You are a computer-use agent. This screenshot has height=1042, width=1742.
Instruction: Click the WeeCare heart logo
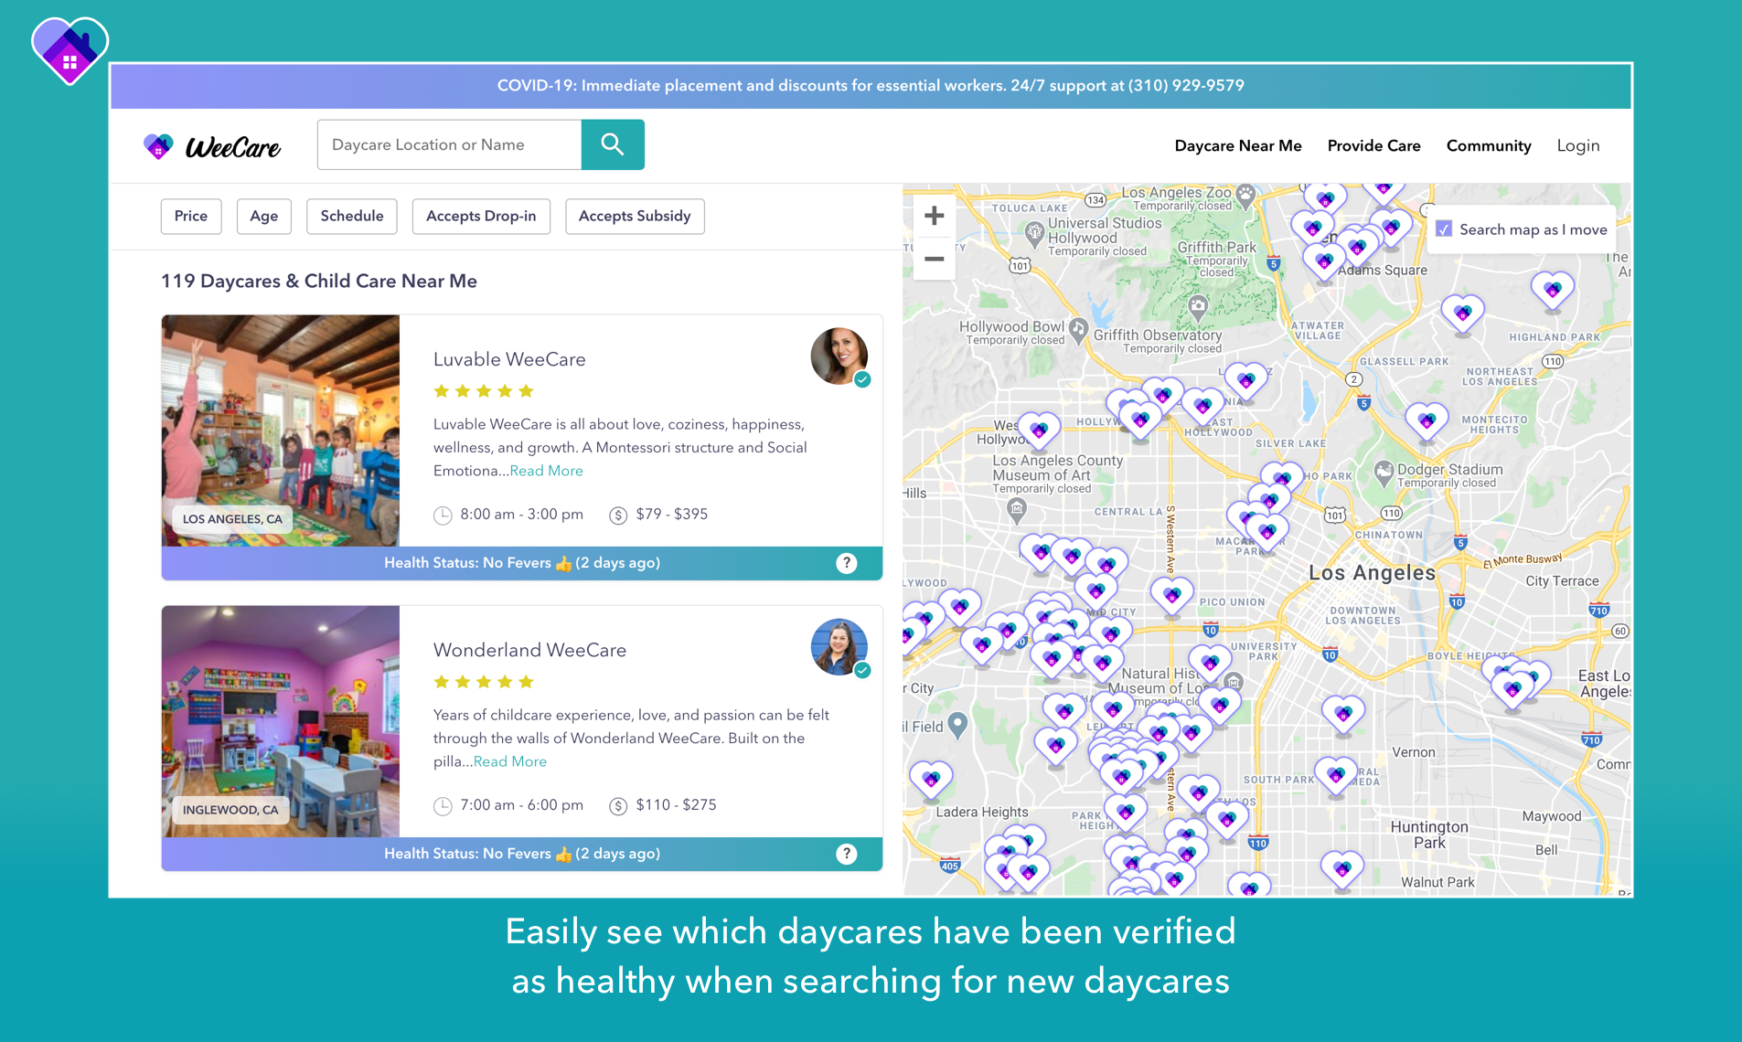tap(159, 144)
